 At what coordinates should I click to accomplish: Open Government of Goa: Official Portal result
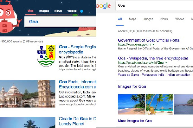click(x=149, y=40)
